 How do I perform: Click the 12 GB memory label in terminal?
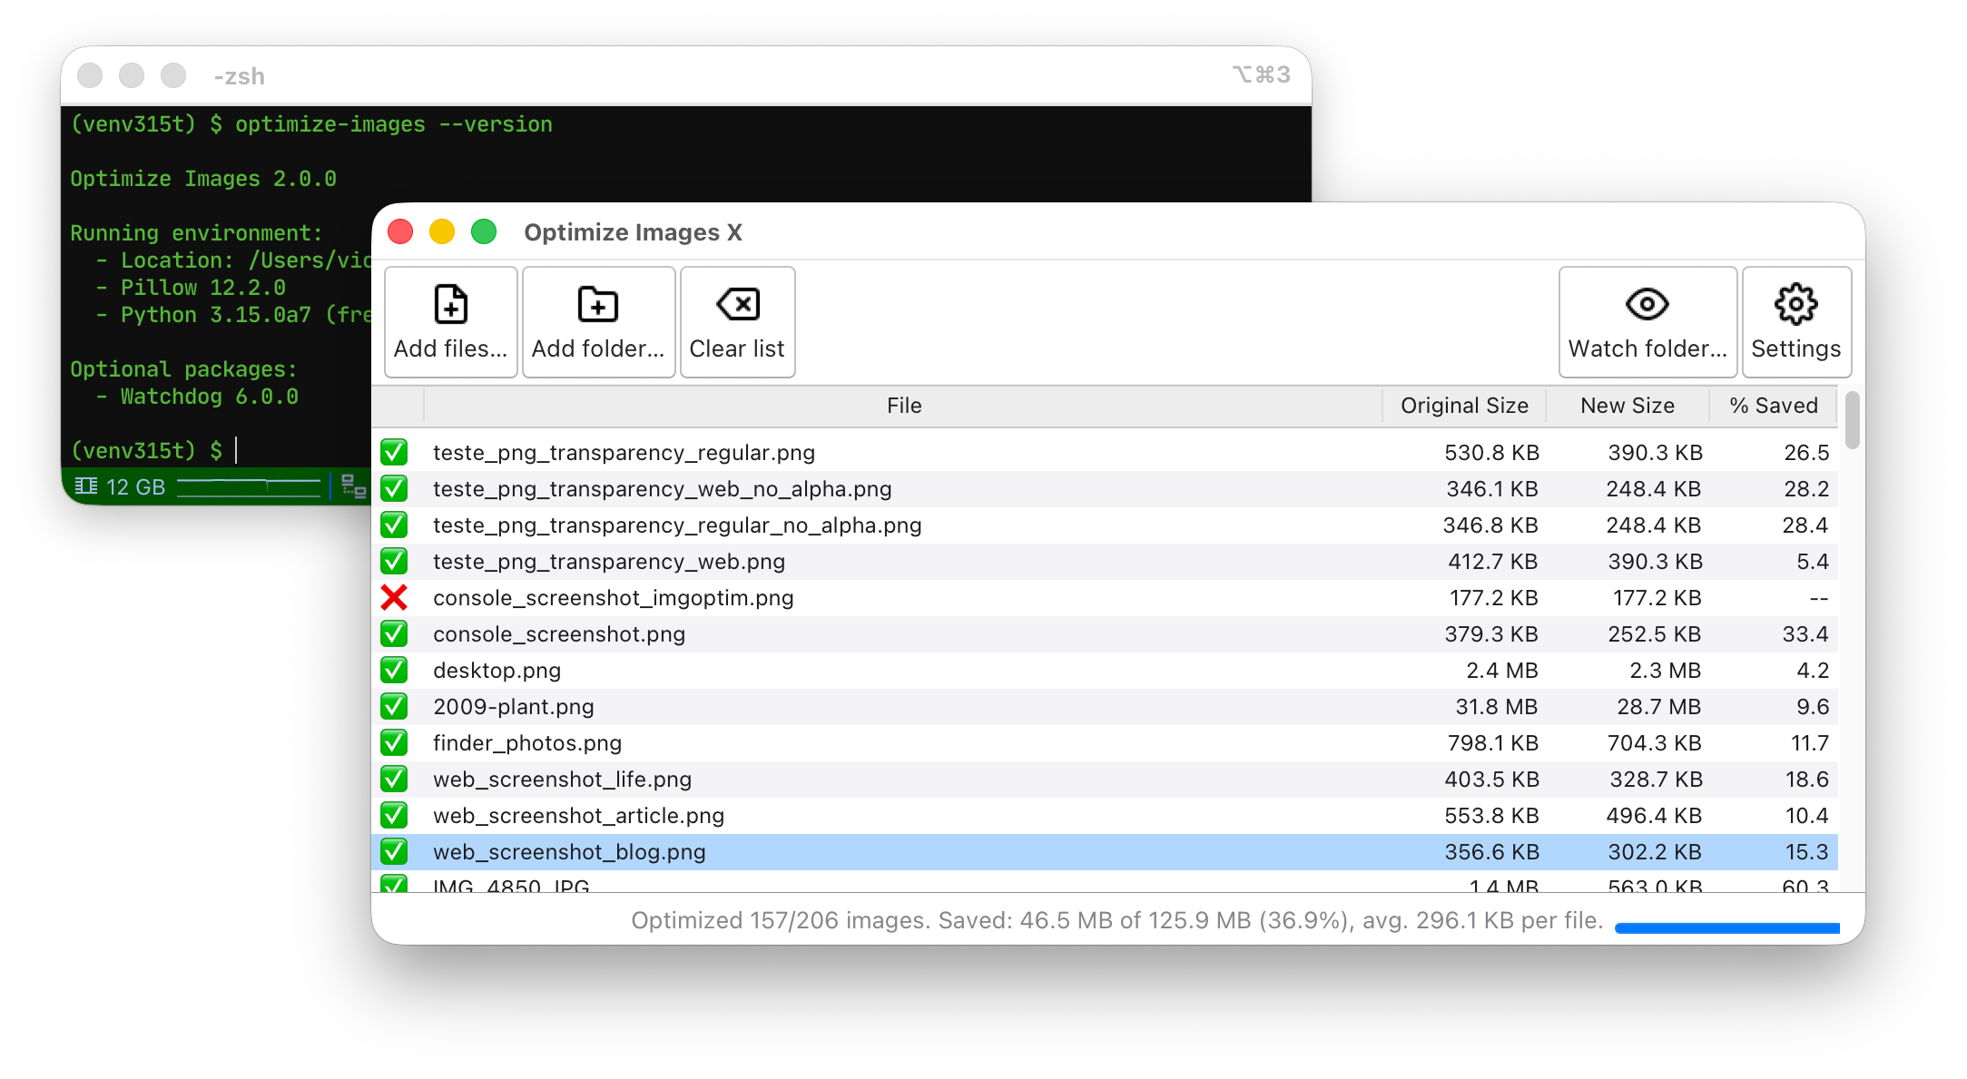135,487
